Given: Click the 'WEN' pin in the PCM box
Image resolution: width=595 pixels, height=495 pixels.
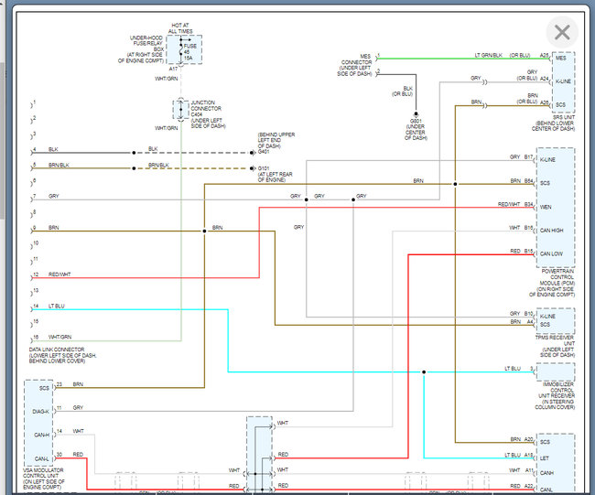Looking at the screenshot, I should [546, 207].
